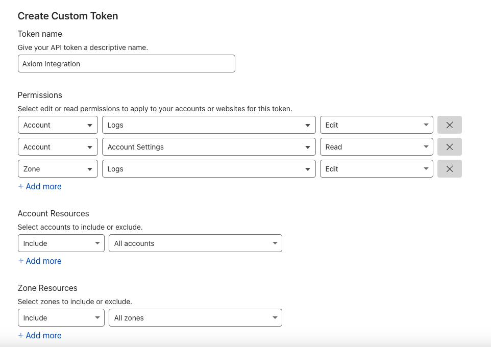Remove the Zone Logs permission row
491x347 pixels.
click(449, 169)
